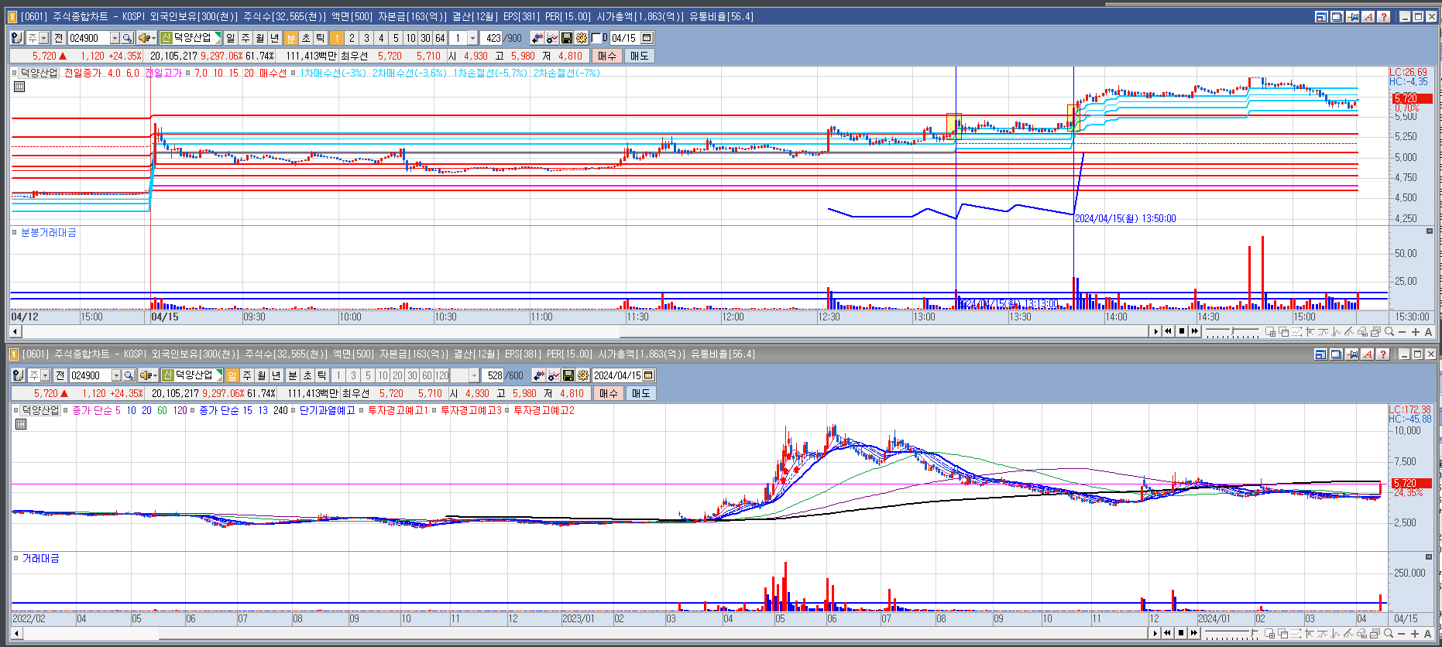Zoom out with the minus icon below the top chart

point(1403,331)
